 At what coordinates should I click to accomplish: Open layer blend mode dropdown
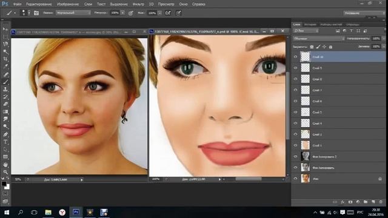319,39
